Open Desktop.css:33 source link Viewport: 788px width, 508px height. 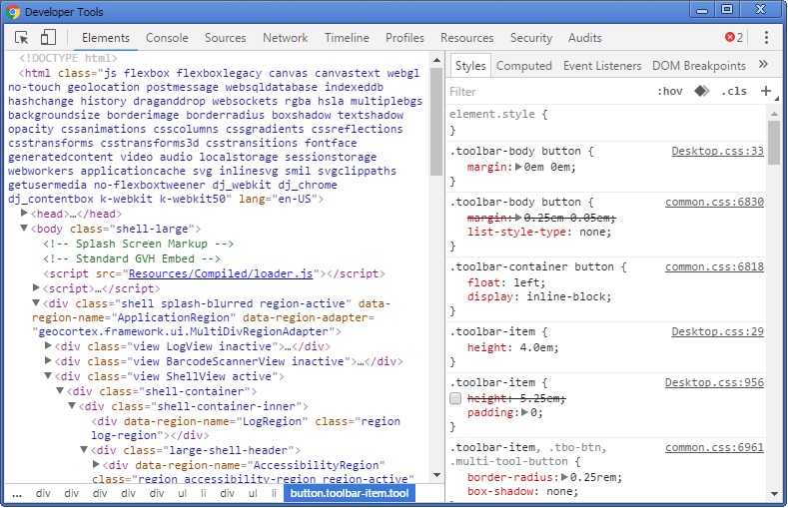[718, 151]
